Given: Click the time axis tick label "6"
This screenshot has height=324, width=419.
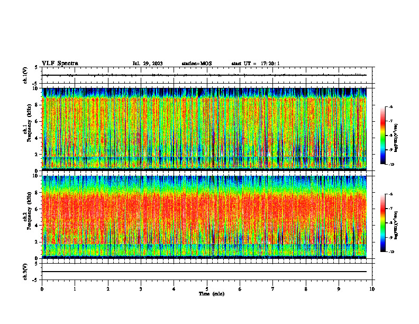Looking at the screenshot, I should (240, 289).
